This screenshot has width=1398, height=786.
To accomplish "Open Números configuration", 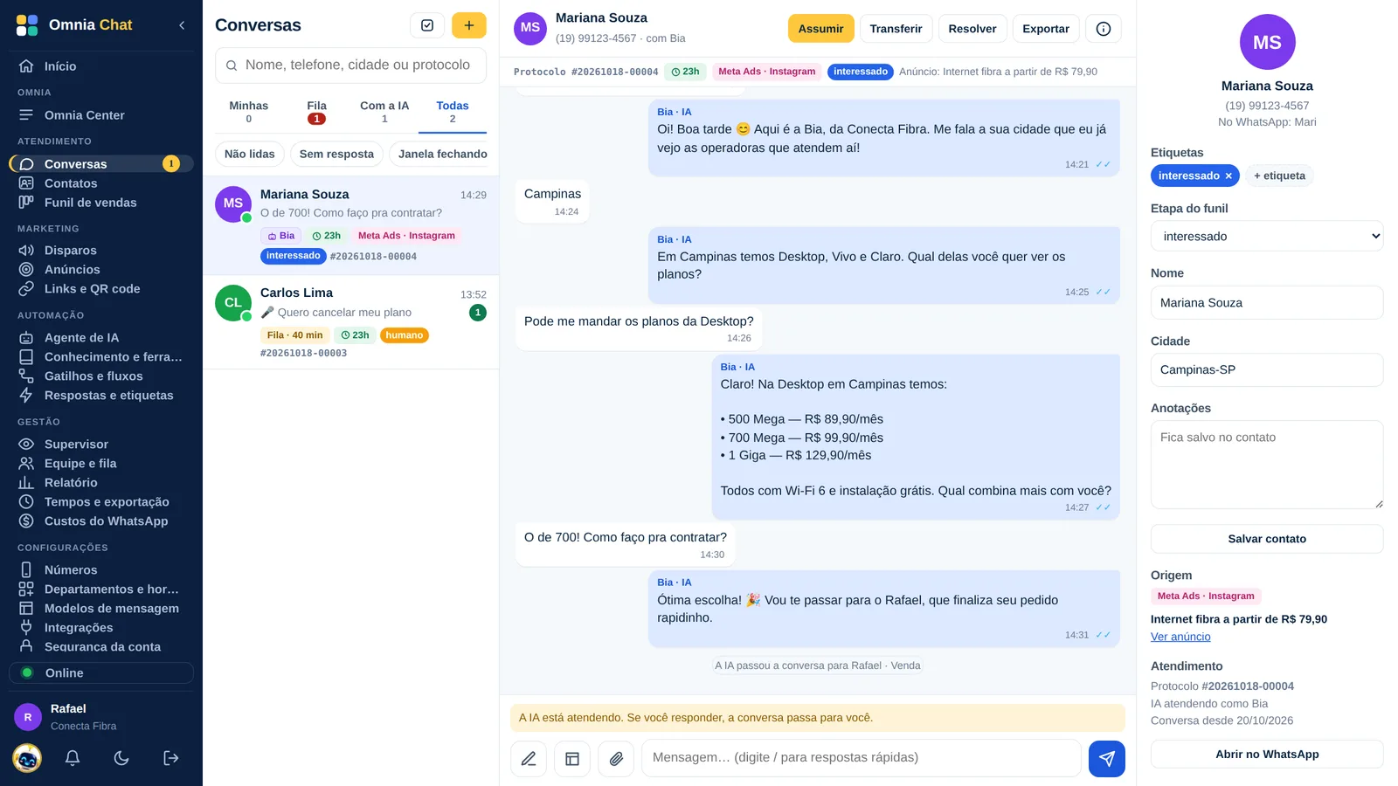I will (x=101, y=570).
